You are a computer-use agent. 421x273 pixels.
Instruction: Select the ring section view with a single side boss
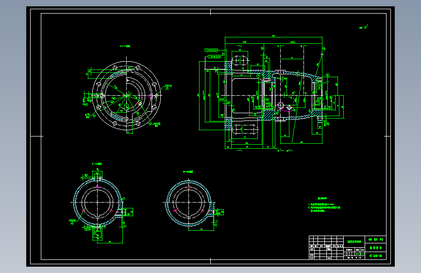pos(189,203)
